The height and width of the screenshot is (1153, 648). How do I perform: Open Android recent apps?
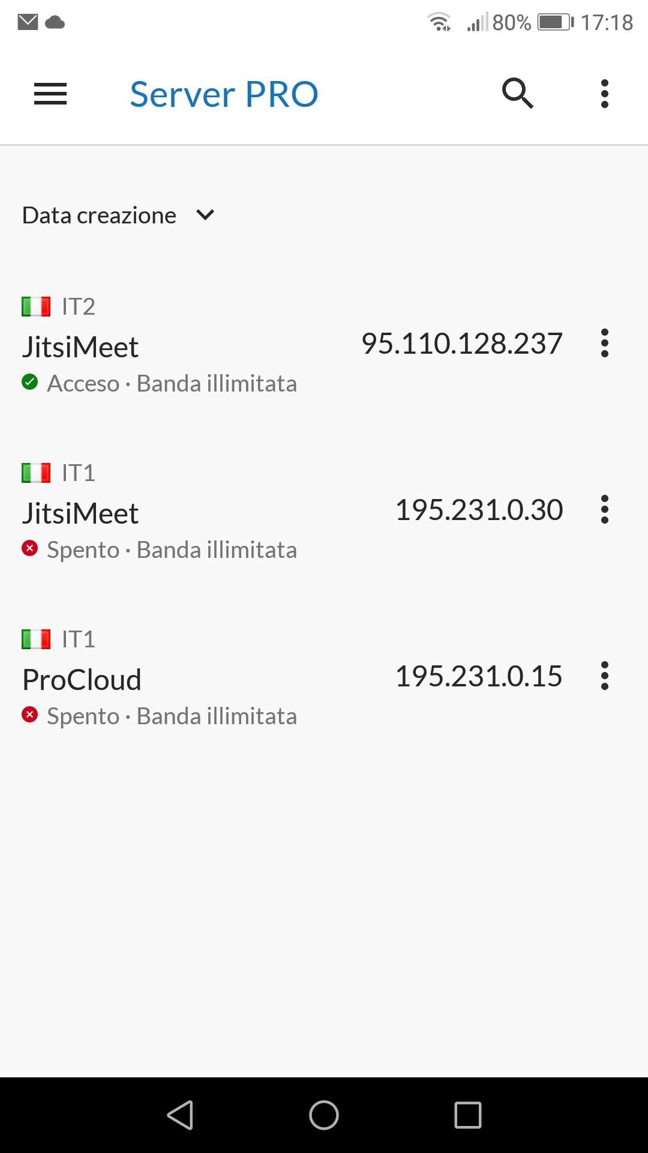[468, 1115]
